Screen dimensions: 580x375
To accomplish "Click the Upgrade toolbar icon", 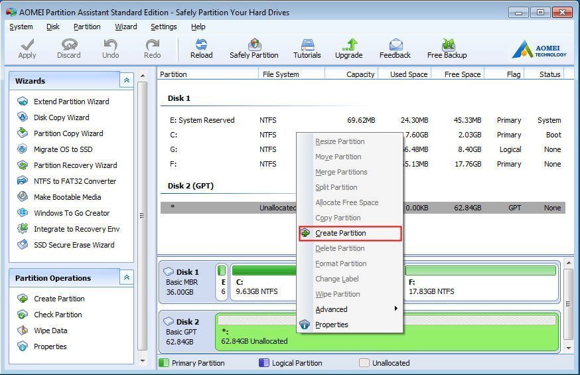I will (349, 44).
